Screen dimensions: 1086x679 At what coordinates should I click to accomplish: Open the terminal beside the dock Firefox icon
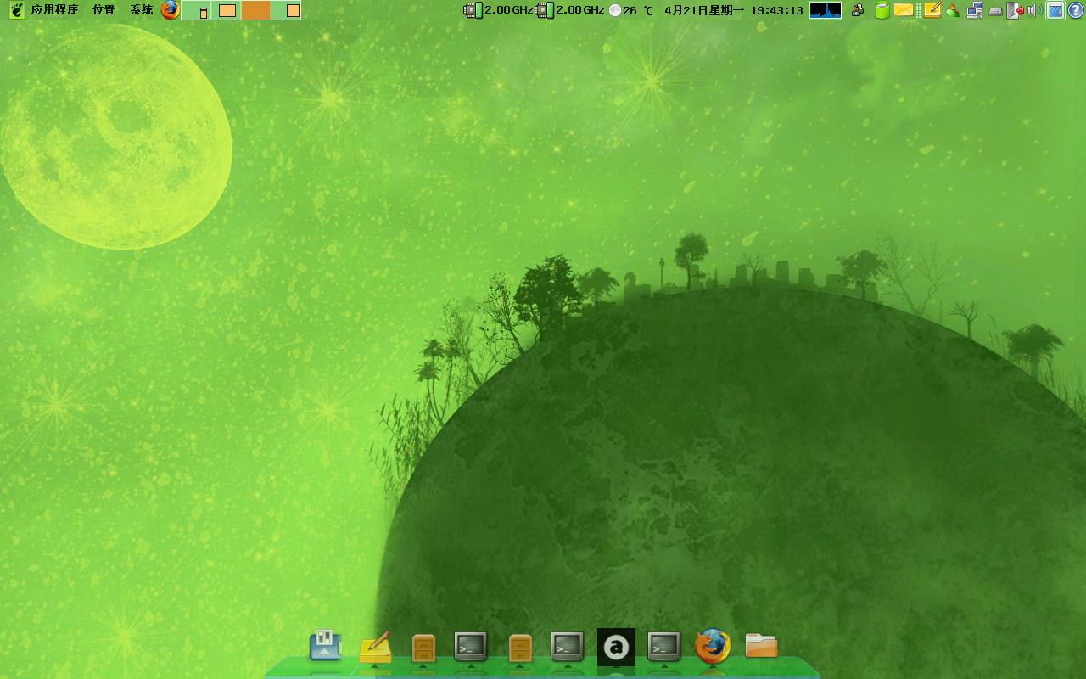pyautogui.click(x=664, y=647)
